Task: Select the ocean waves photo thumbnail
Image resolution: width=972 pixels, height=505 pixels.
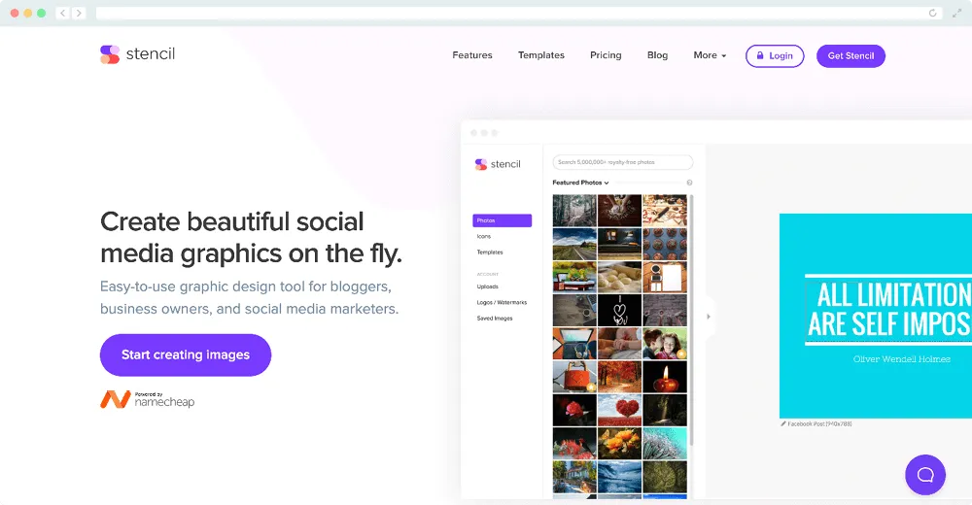Action: [x=619, y=477]
